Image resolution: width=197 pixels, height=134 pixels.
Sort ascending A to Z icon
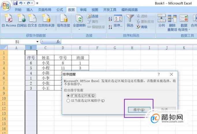(x=110, y=19)
